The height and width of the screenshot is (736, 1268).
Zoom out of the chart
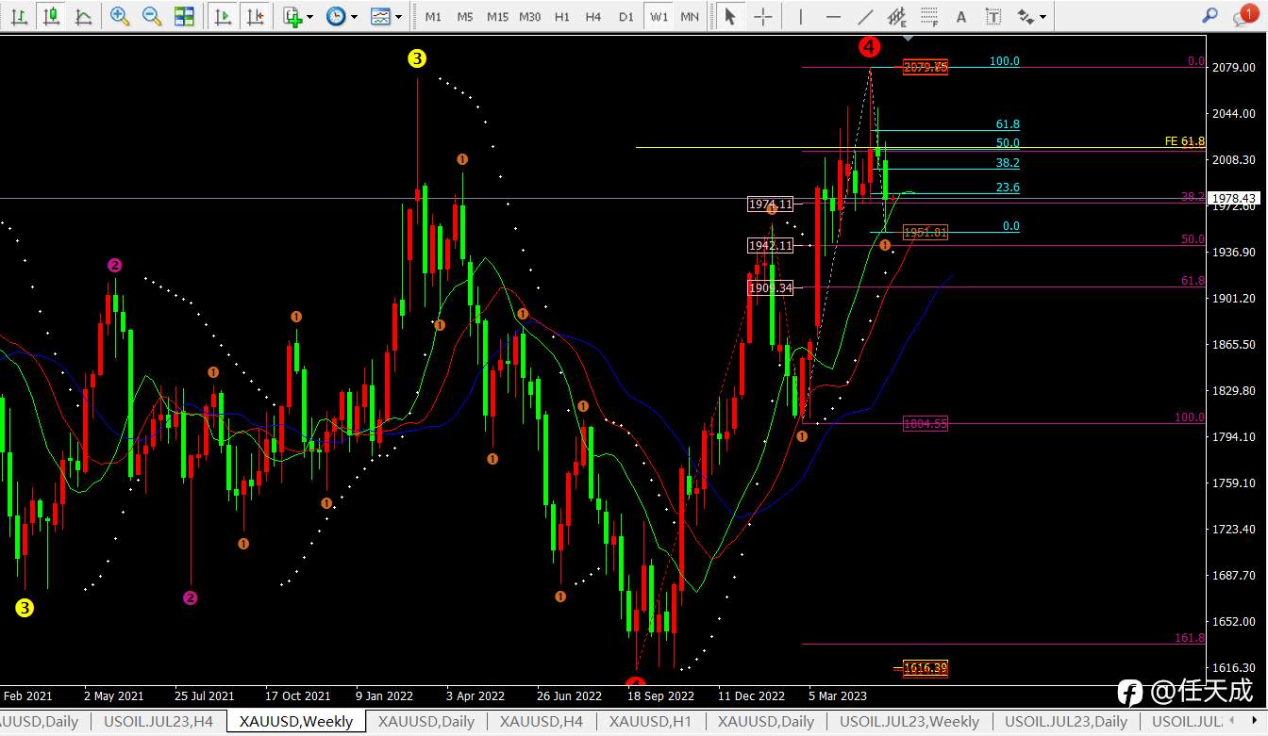click(152, 16)
